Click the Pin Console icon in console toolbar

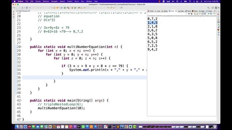pyautogui.click(x=208, y=14)
